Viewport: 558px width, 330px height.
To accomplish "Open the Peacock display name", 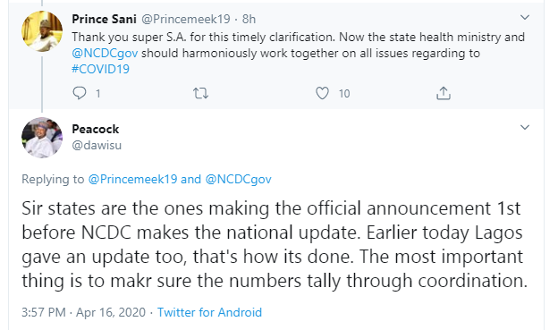I will (96, 129).
